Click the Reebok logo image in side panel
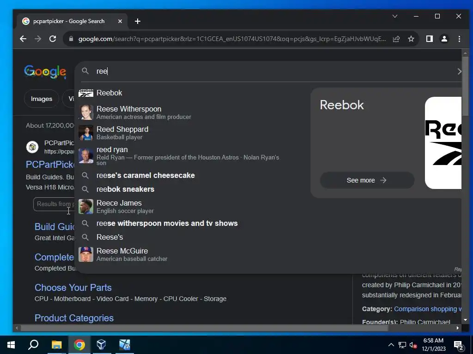The image size is (473, 354). [443, 143]
